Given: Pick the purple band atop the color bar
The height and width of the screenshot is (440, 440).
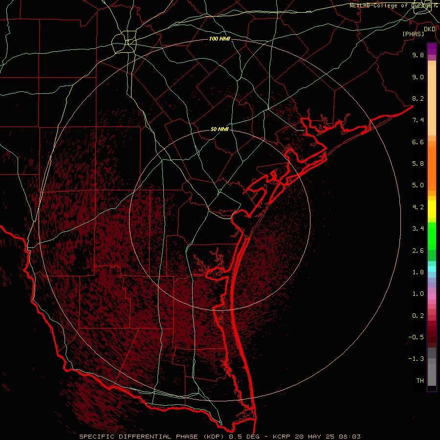Looking at the screenshot, I should 432,49.
